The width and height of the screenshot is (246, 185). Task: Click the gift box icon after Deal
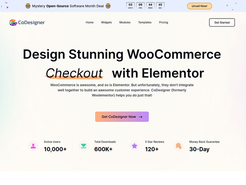[108, 6]
